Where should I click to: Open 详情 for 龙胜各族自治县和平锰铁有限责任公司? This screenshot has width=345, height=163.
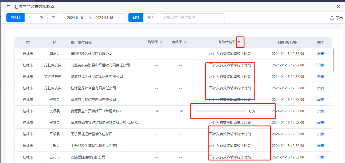click(x=320, y=65)
